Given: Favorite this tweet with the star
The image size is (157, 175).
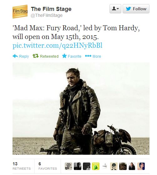Looking at the screenshot, I should 72,56.
